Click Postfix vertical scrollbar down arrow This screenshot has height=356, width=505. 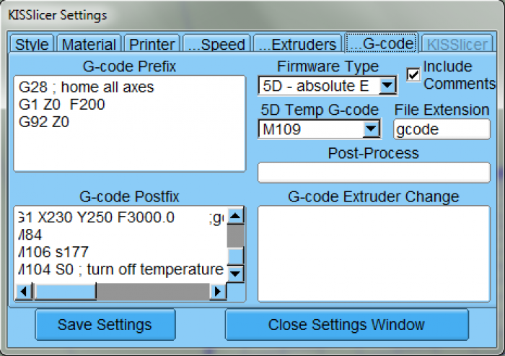235,274
